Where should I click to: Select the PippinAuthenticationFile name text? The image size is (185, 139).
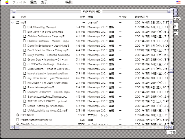(x=36, y=120)
